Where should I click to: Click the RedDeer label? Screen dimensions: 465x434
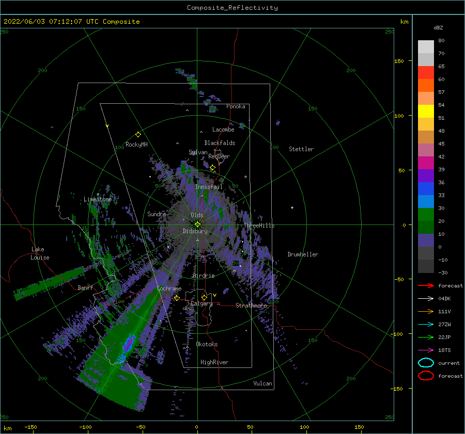pos(219,156)
